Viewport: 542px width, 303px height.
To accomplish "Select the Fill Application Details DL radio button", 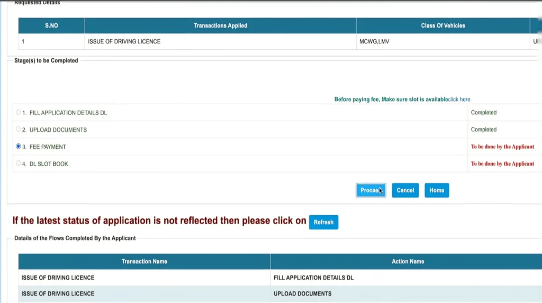I will pos(19,112).
